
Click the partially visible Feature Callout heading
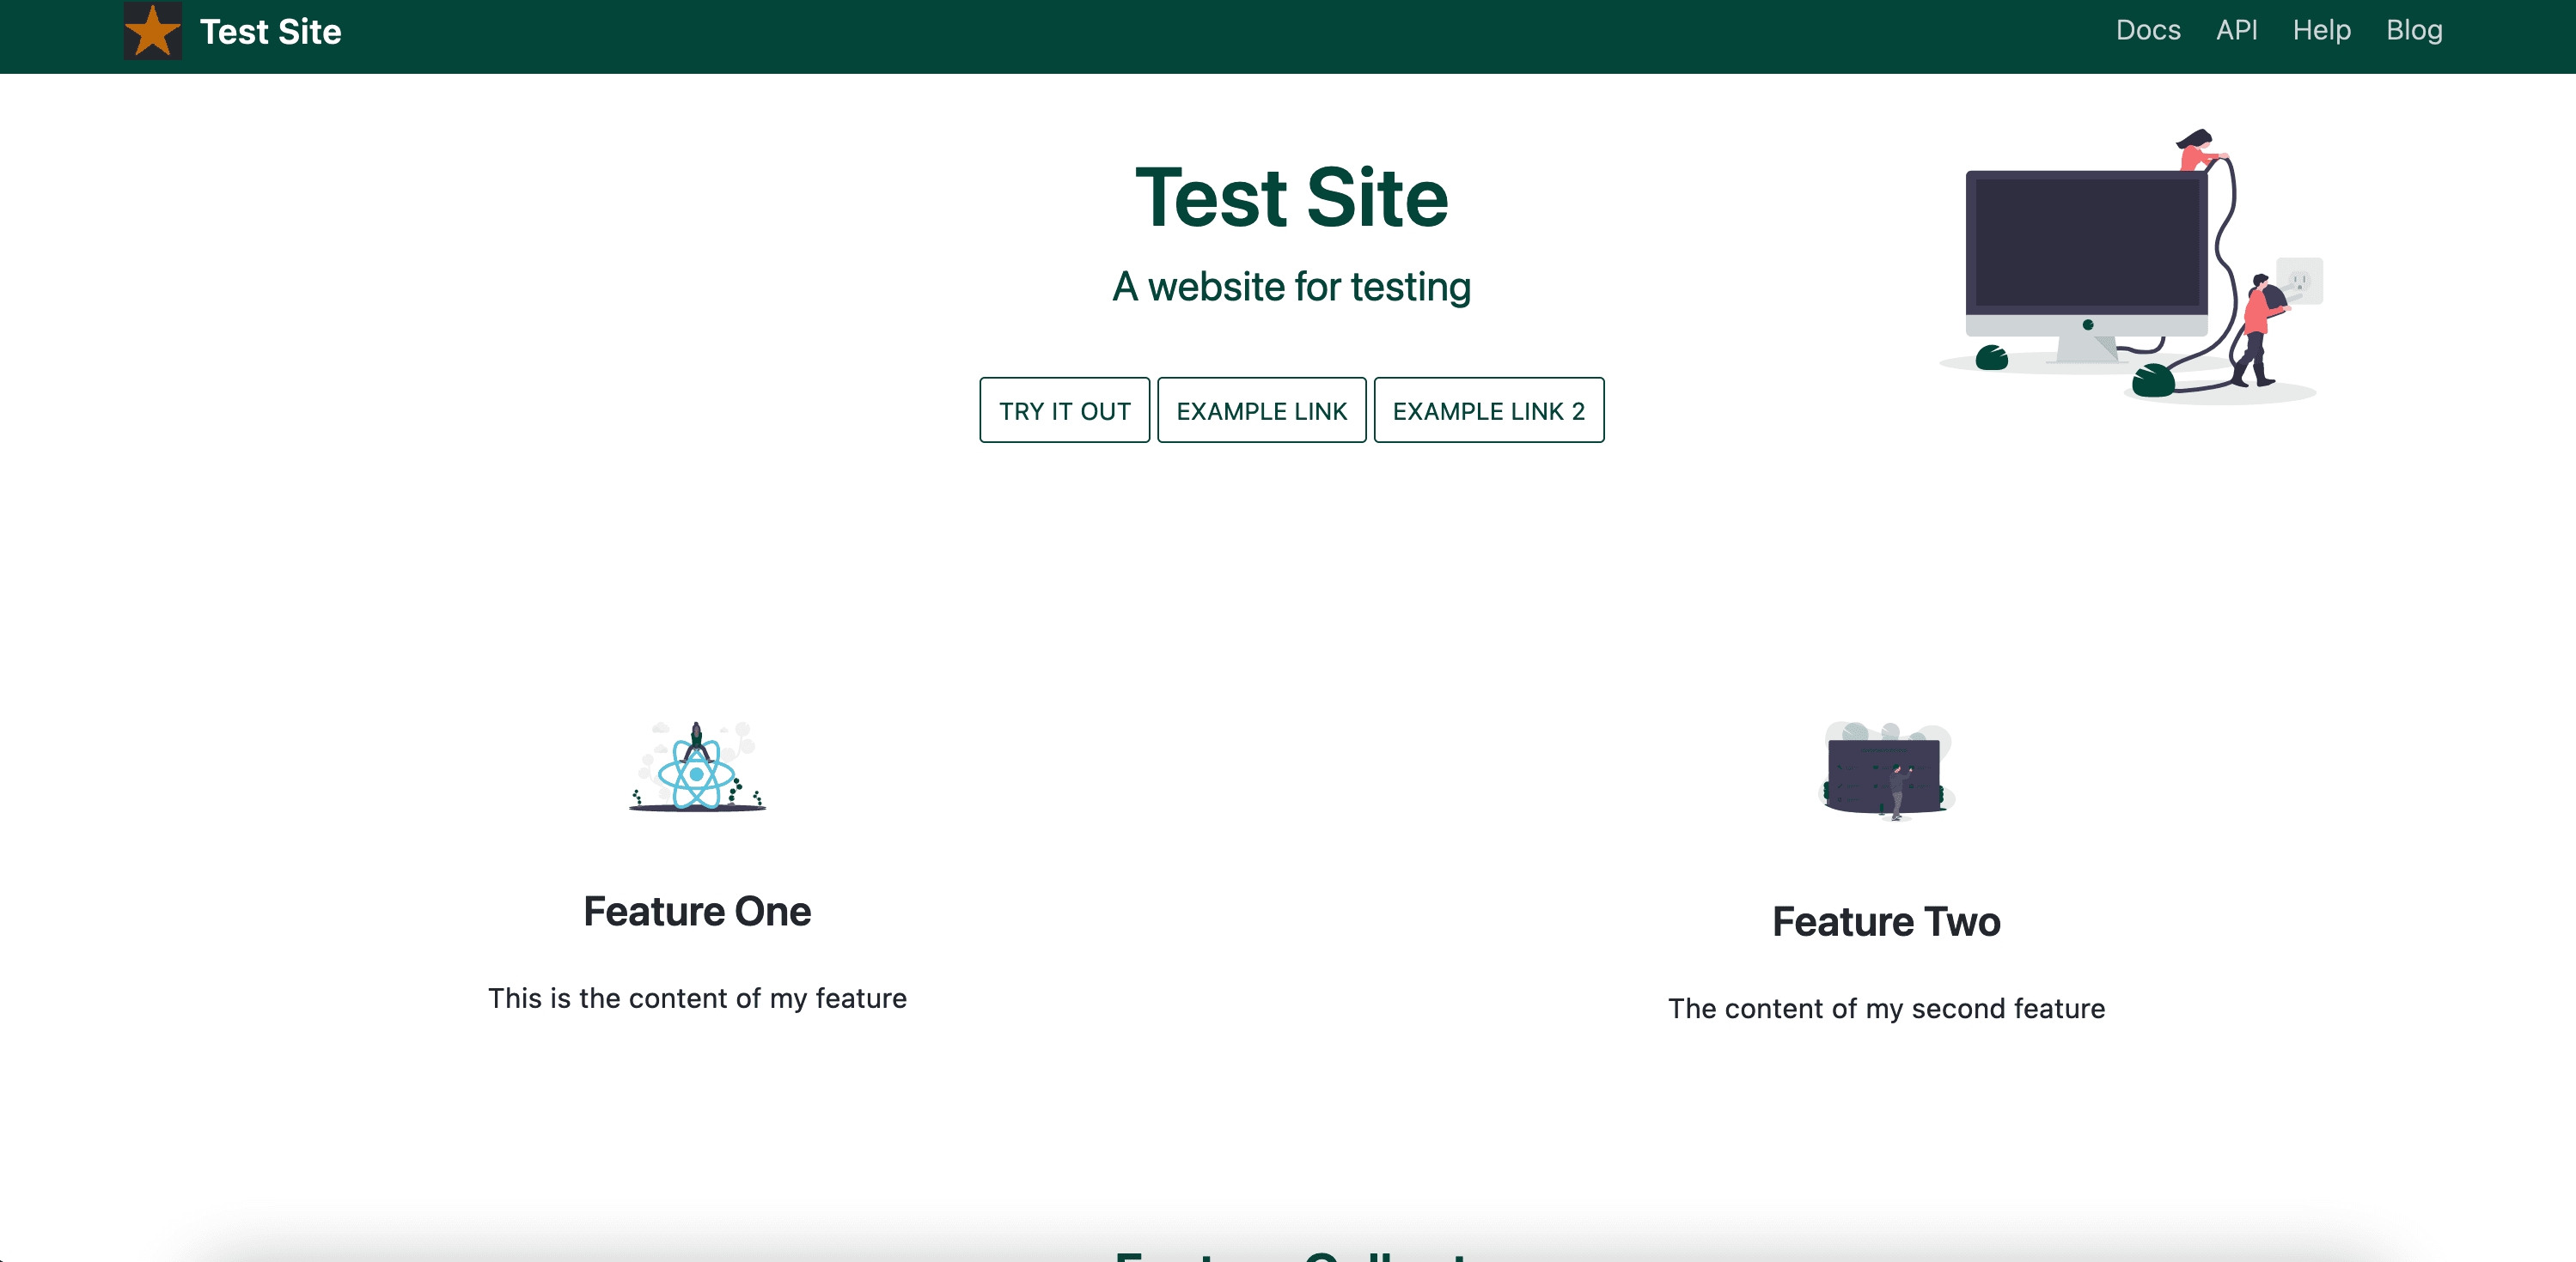[1291, 1255]
